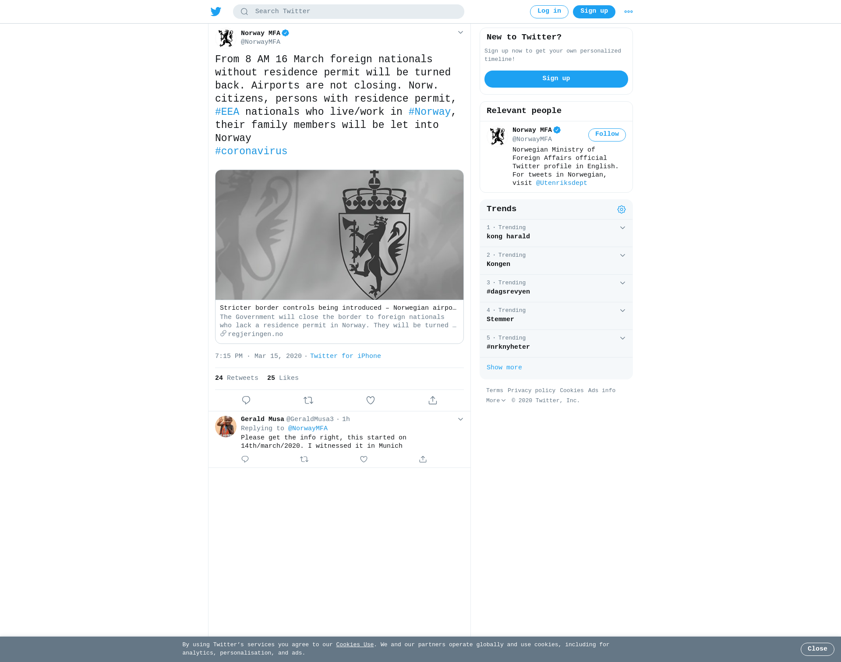The image size is (841, 662).
Task: Open the regjeringen.no article card image
Action: pyautogui.click(x=339, y=235)
